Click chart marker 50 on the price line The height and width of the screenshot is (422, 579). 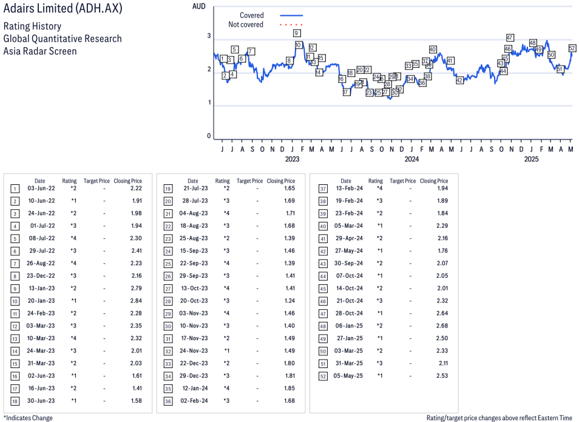[x=551, y=55]
